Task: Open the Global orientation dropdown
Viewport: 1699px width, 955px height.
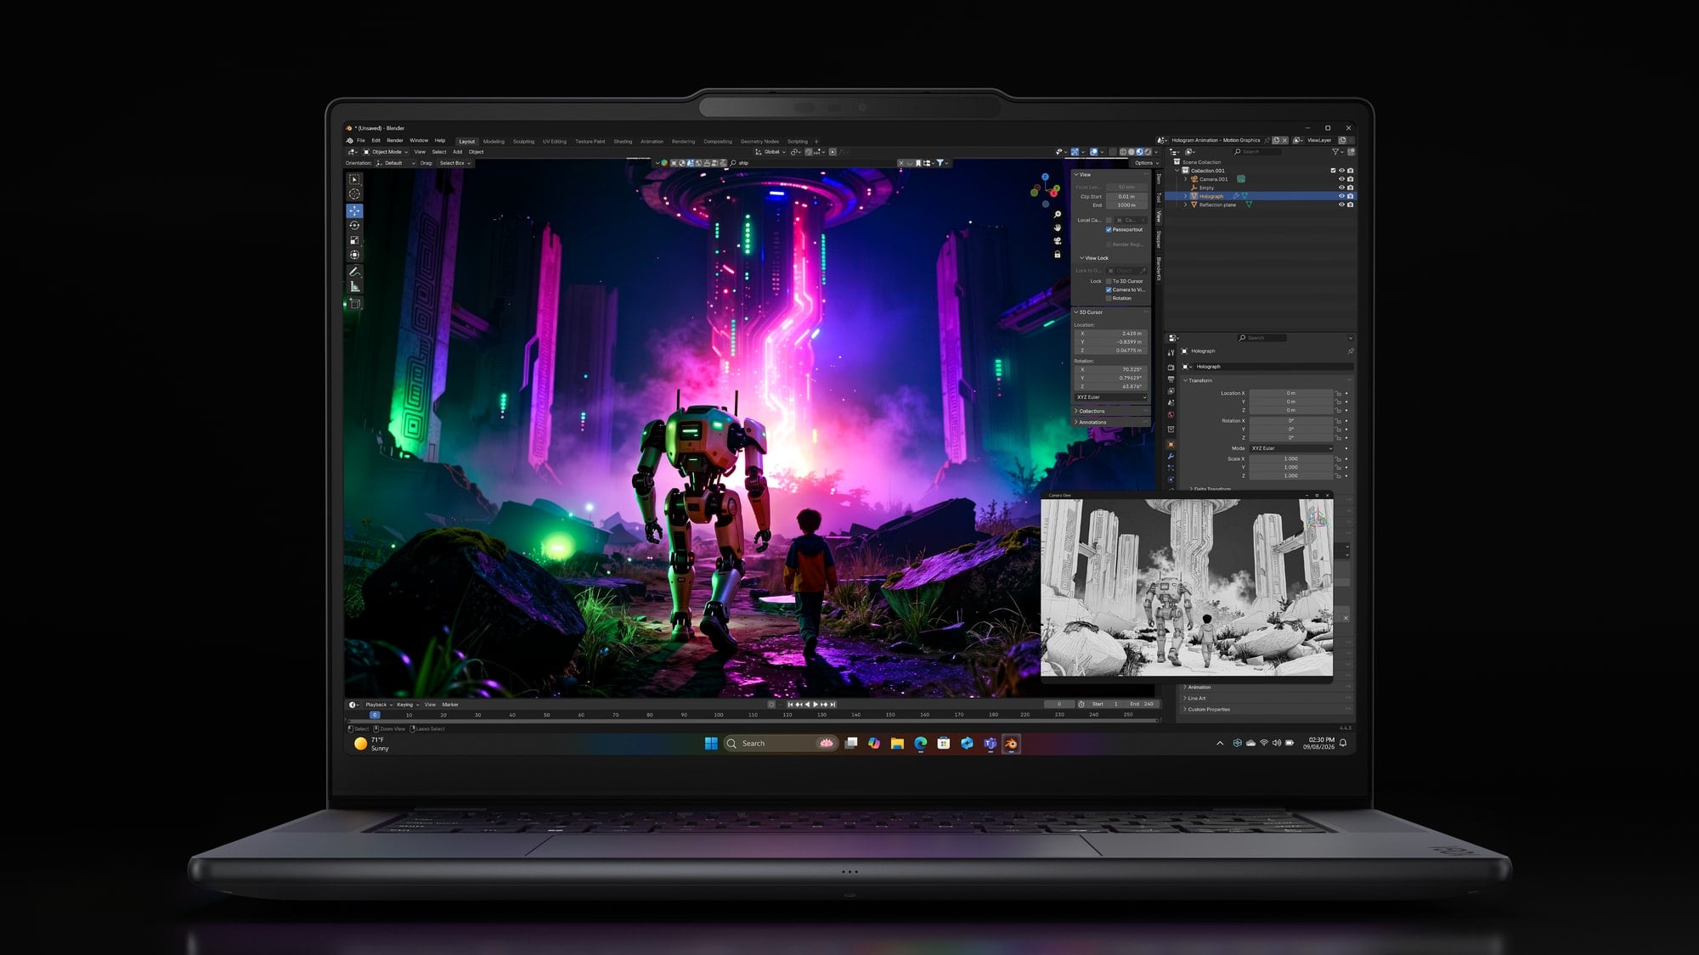Action: click(x=770, y=152)
